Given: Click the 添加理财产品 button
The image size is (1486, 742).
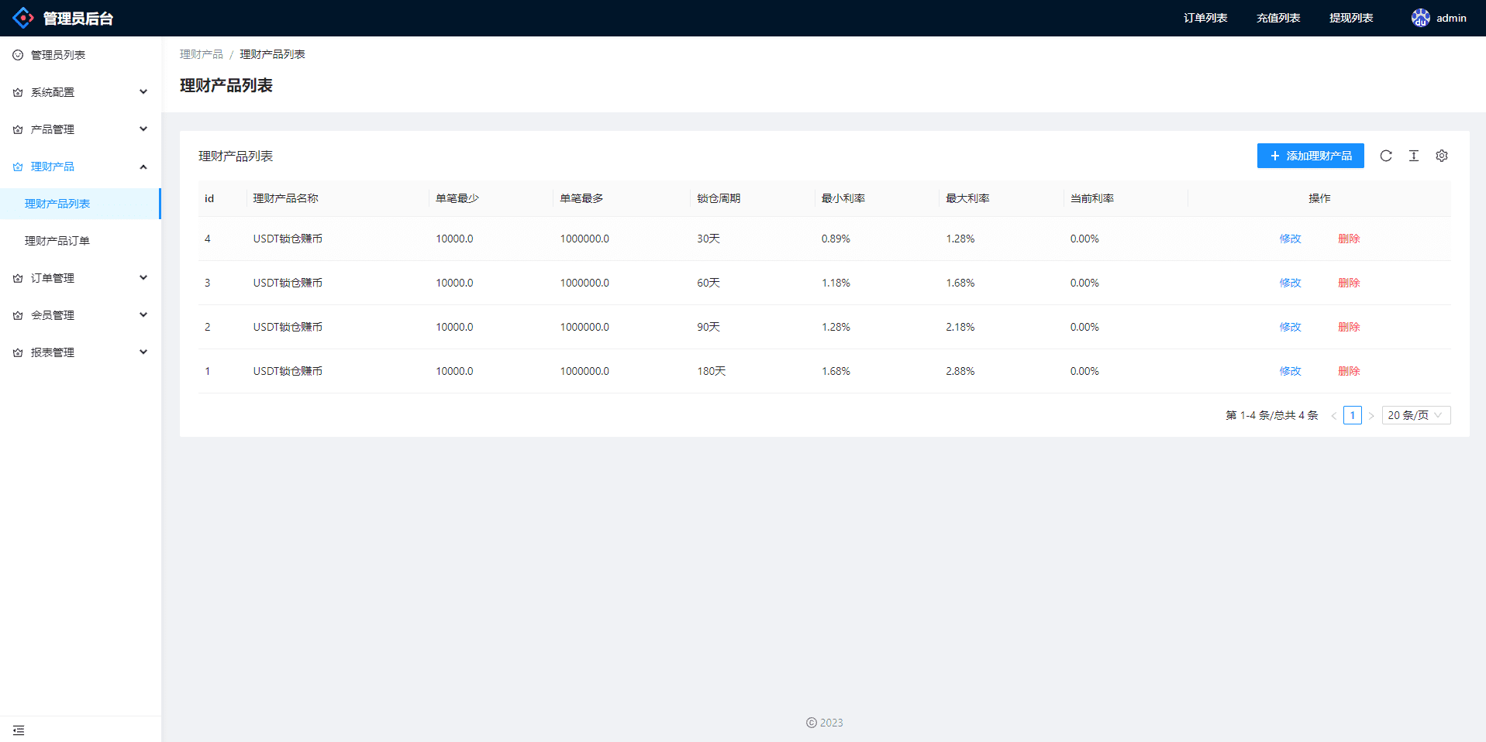Looking at the screenshot, I should [1310, 156].
